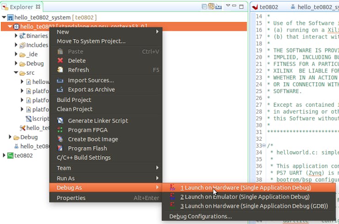Collapse all items in the Explorer view

coord(204,6)
